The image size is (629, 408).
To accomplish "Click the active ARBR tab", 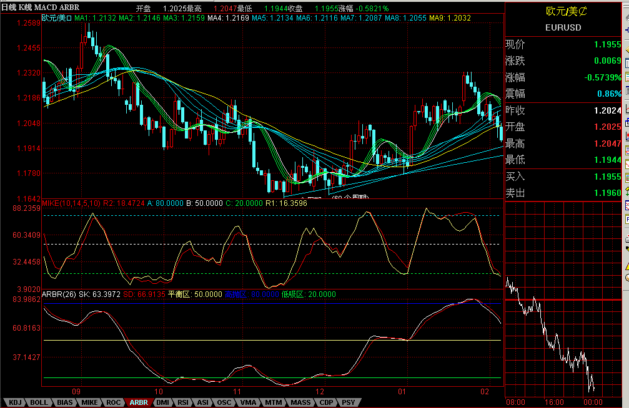I will tap(139, 402).
